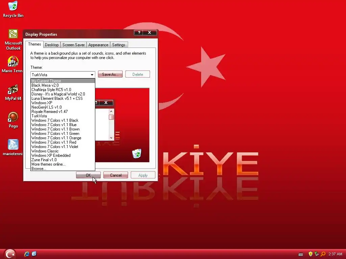Choose Black Mesa v2.0 theme
The height and width of the screenshot is (259, 346).
pyautogui.click(x=63, y=85)
